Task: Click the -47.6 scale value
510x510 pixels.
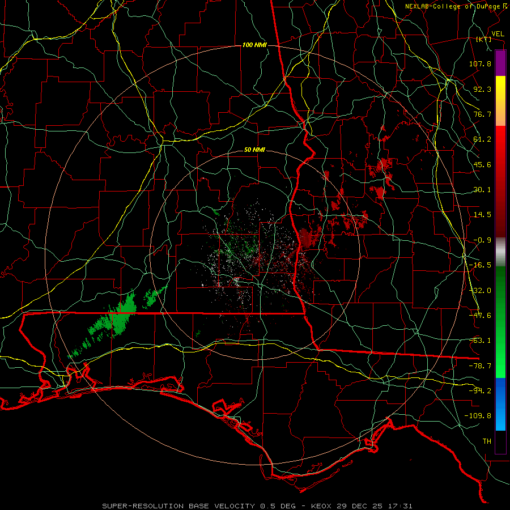Action: coord(480,316)
